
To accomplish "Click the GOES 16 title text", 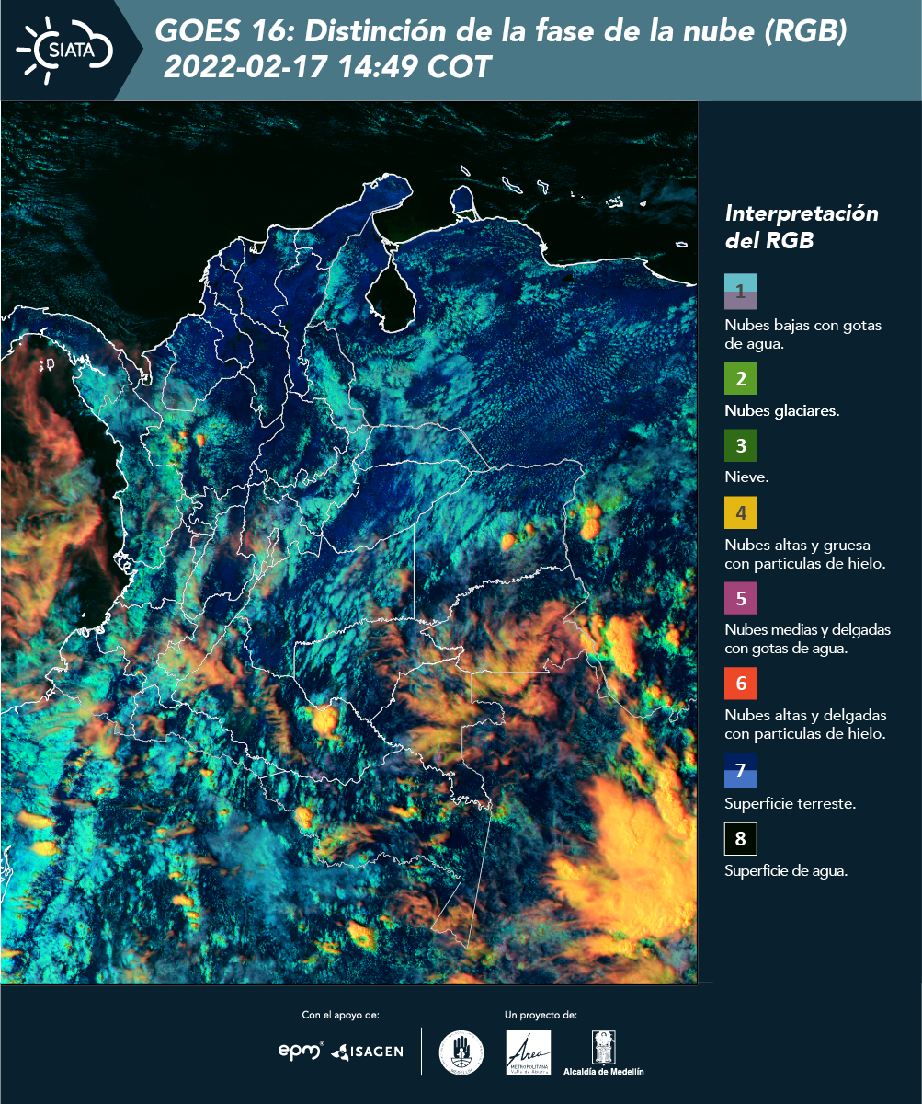I will click(x=500, y=32).
